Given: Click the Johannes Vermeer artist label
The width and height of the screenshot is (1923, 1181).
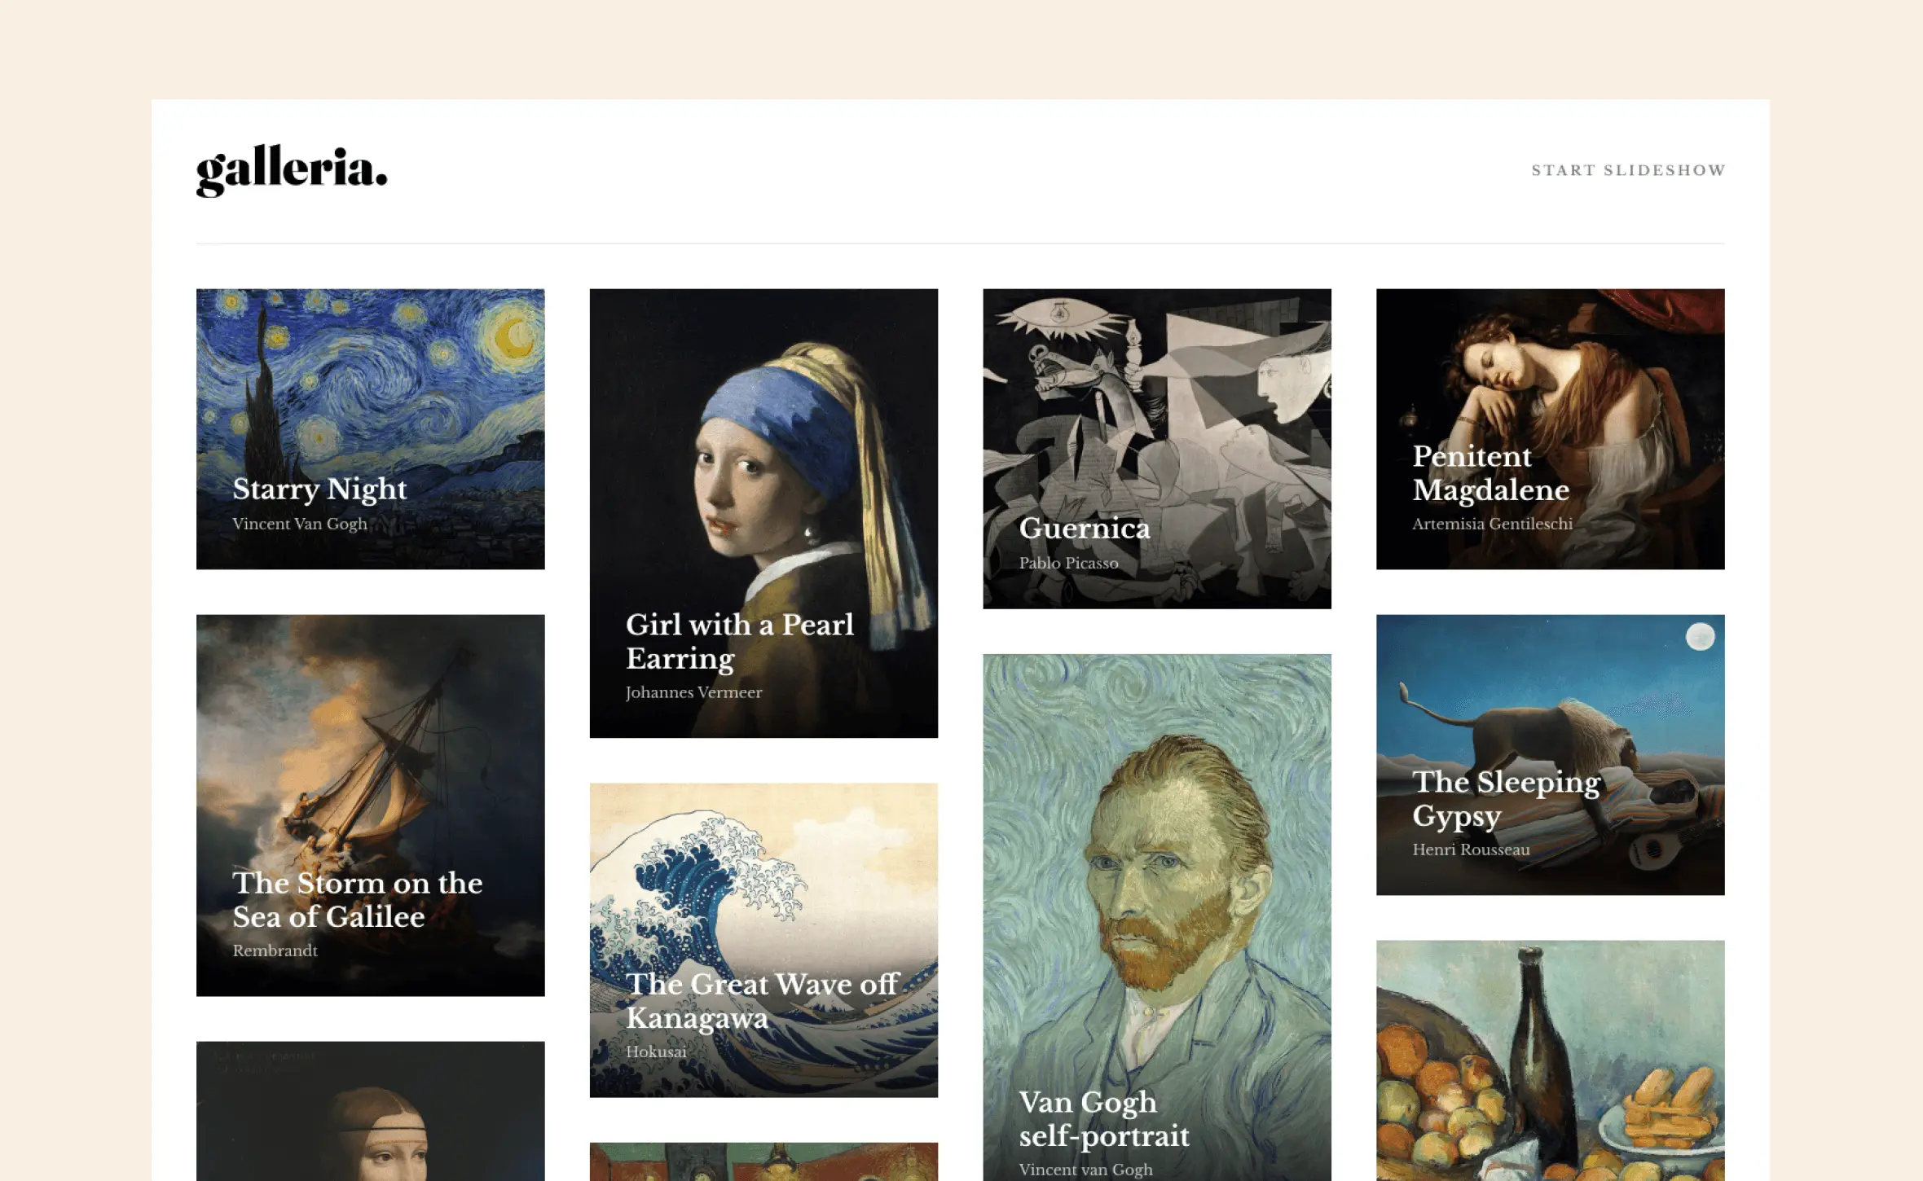Looking at the screenshot, I should (693, 692).
